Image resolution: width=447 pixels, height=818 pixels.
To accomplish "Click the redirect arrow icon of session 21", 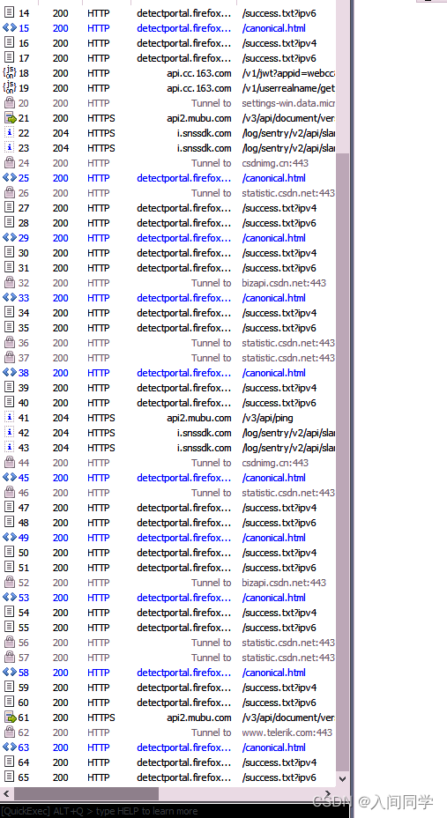I will point(10,118).
